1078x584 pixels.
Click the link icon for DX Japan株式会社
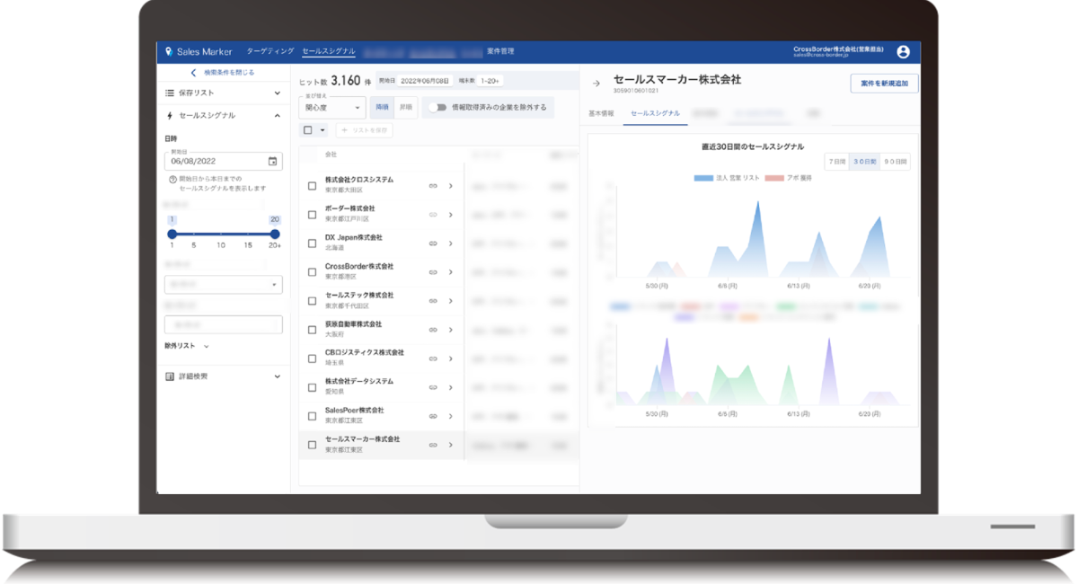pos(432,243)
